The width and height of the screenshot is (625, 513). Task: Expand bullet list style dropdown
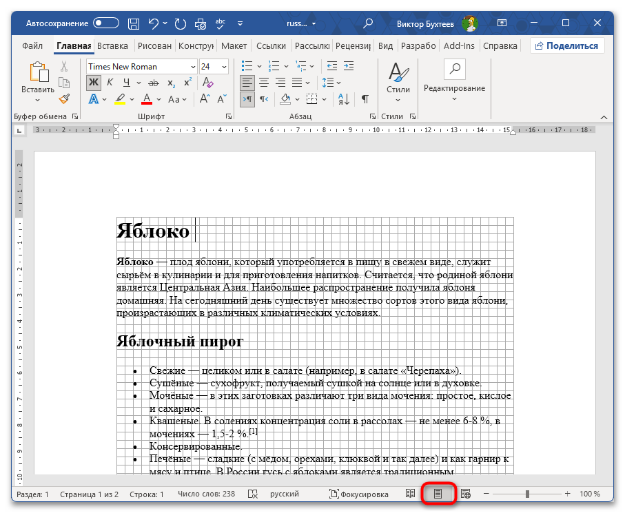[260, 66]
